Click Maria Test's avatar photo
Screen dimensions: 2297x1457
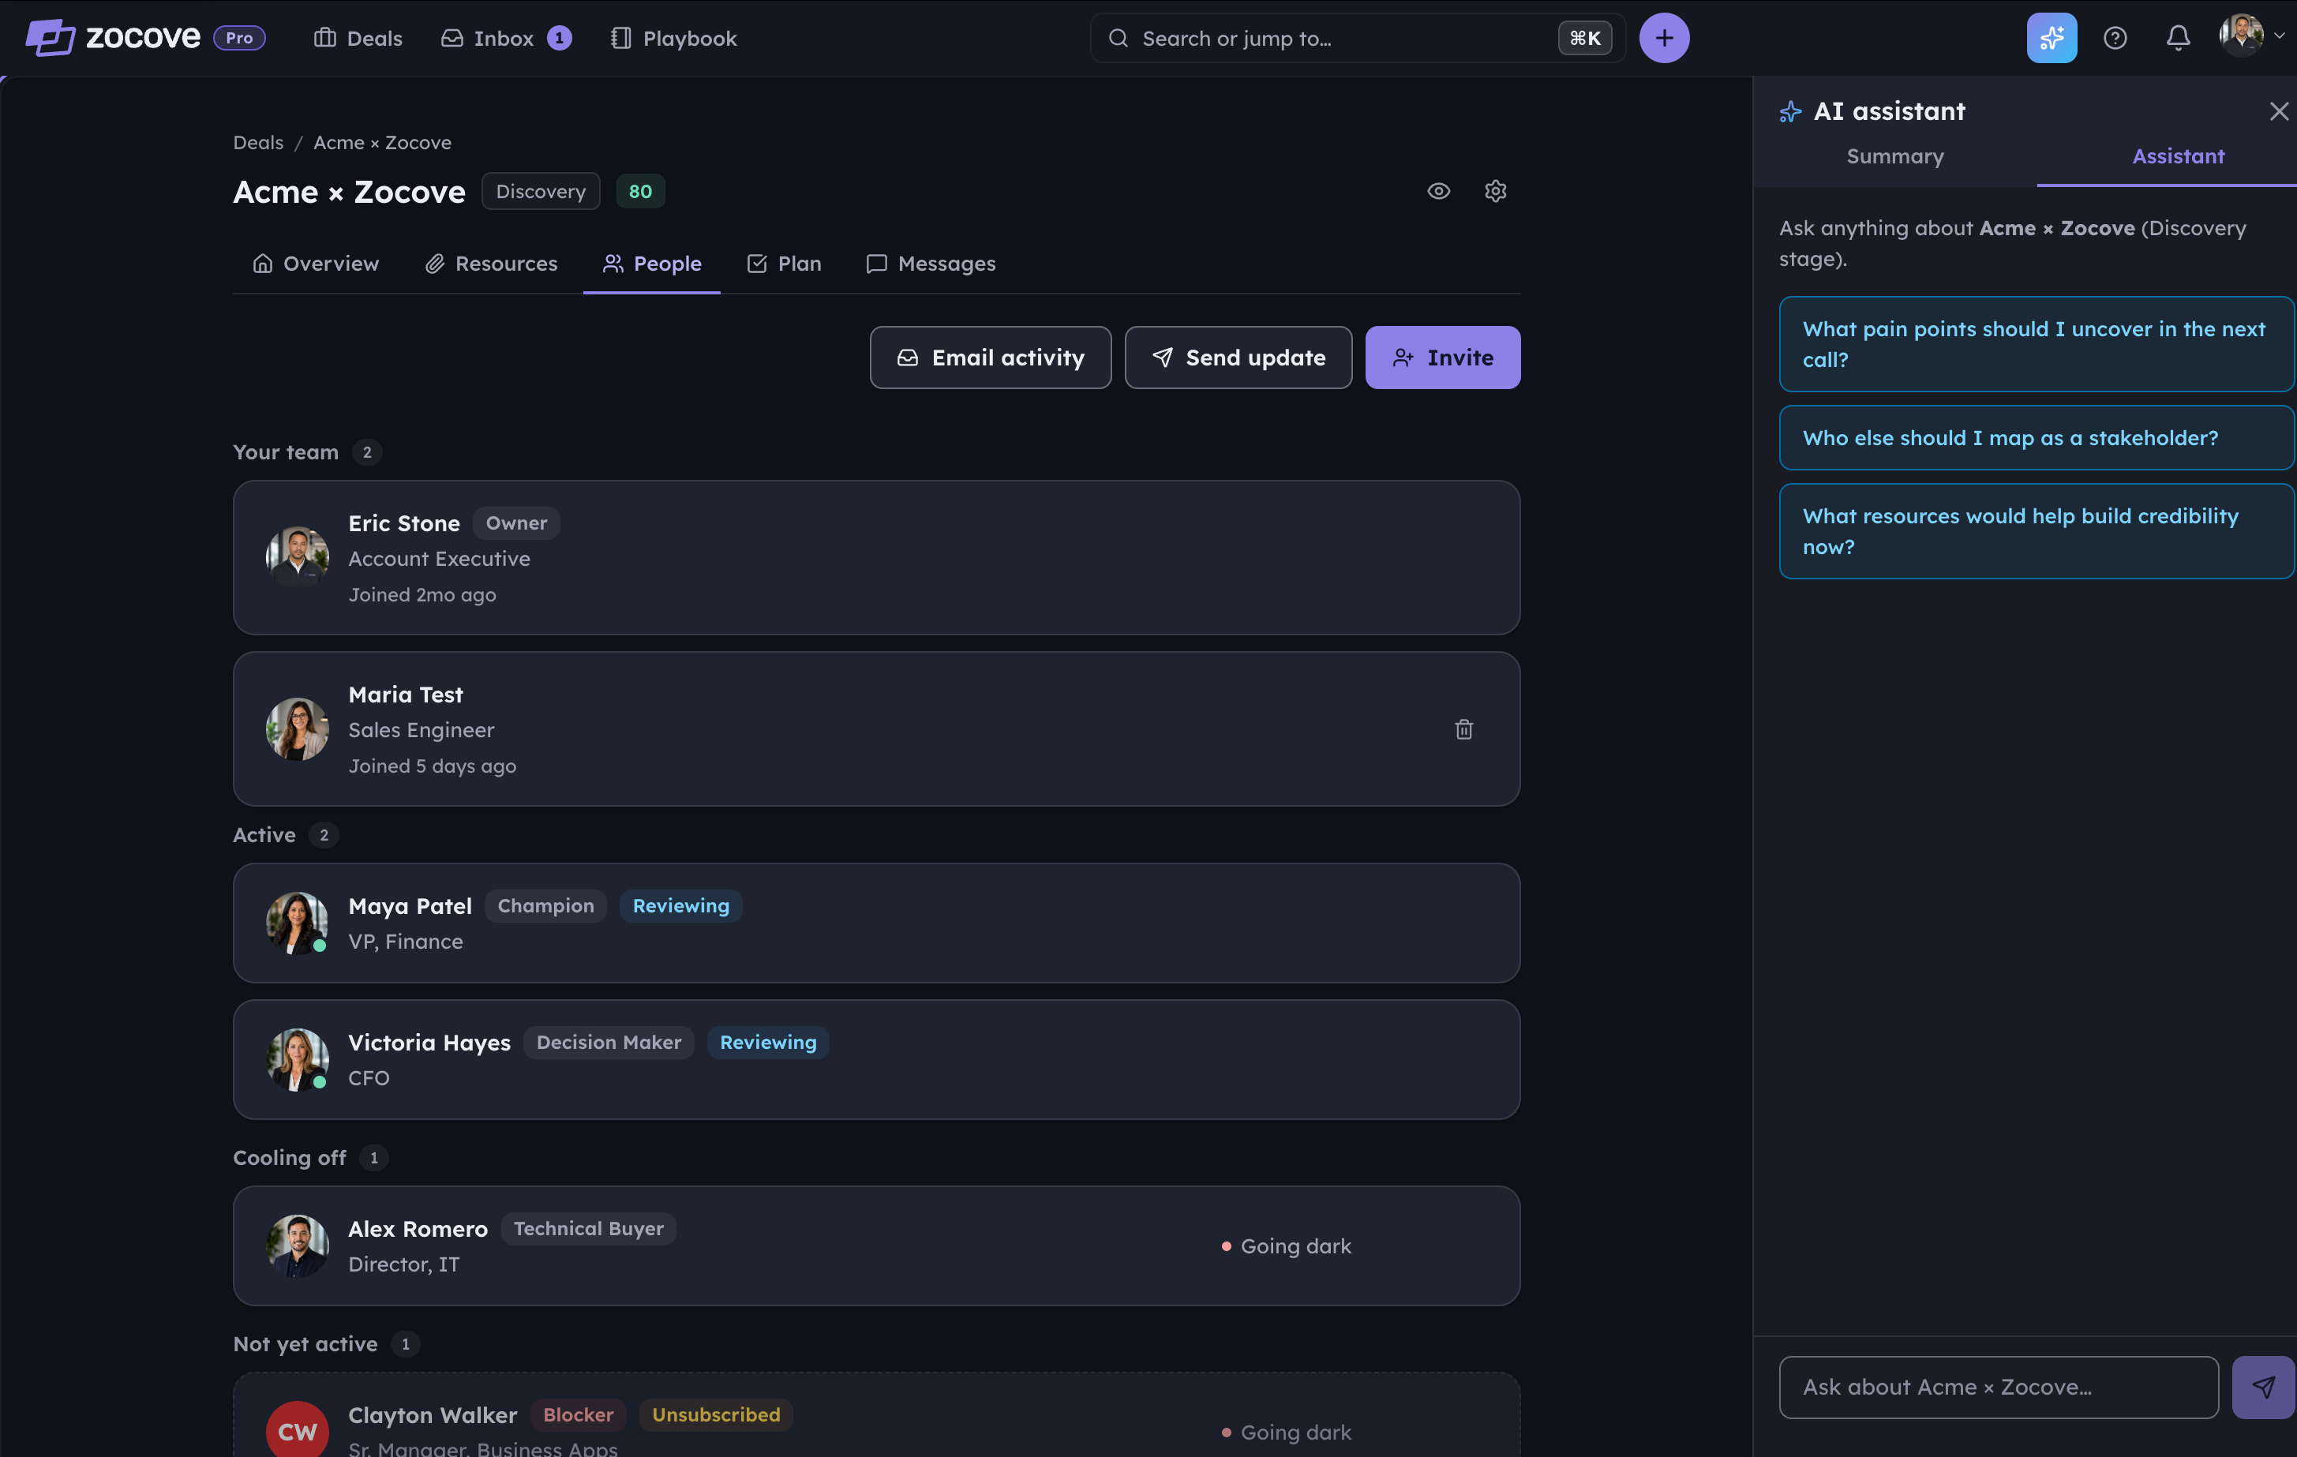[x=298, y=729]
